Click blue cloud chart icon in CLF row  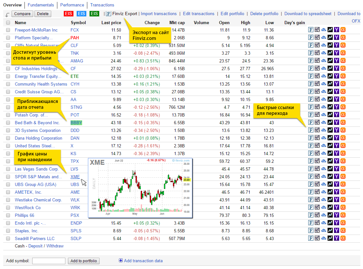coord(324,45)
